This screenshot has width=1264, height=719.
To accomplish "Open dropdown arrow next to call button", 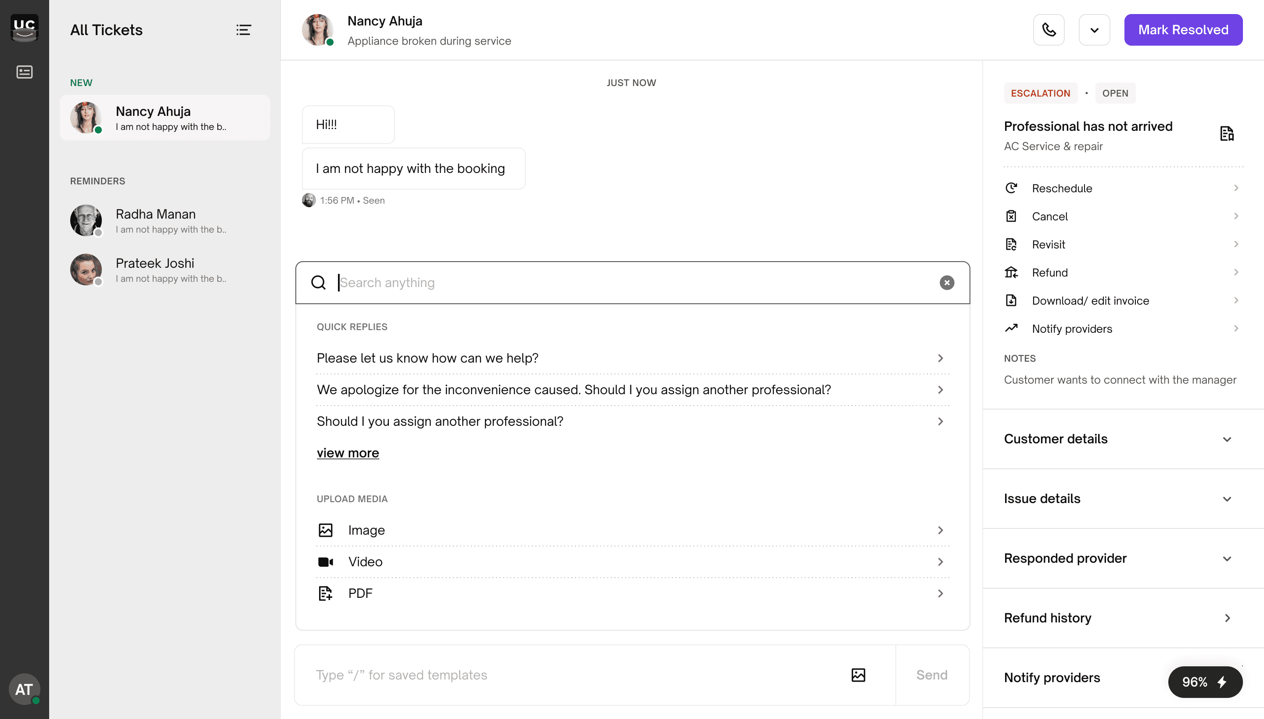I will [1094, 30].
